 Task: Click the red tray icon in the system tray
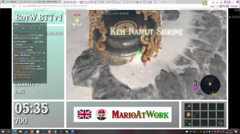pos(215,132)
